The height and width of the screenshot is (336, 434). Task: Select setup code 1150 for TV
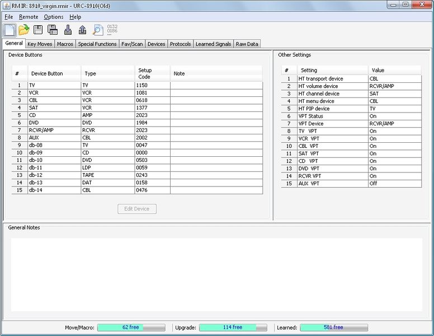(152, 85)
